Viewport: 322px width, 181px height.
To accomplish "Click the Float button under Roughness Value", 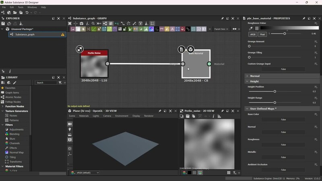I will pos(262,34).
